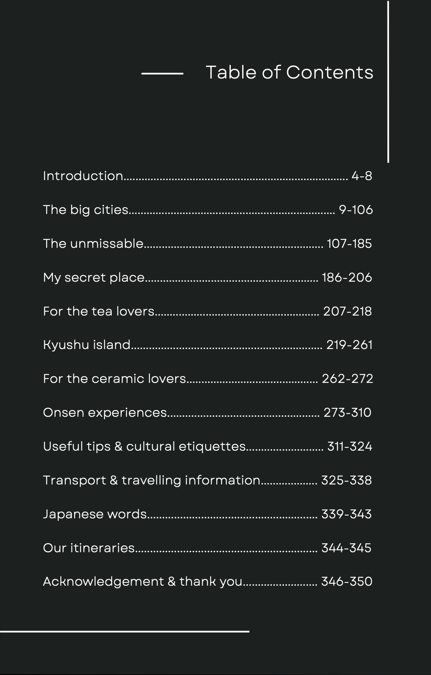Viewport: 431px width, 675px height.
Task: Open Transport & travelling information entry
Action: (x=151, y=480)
